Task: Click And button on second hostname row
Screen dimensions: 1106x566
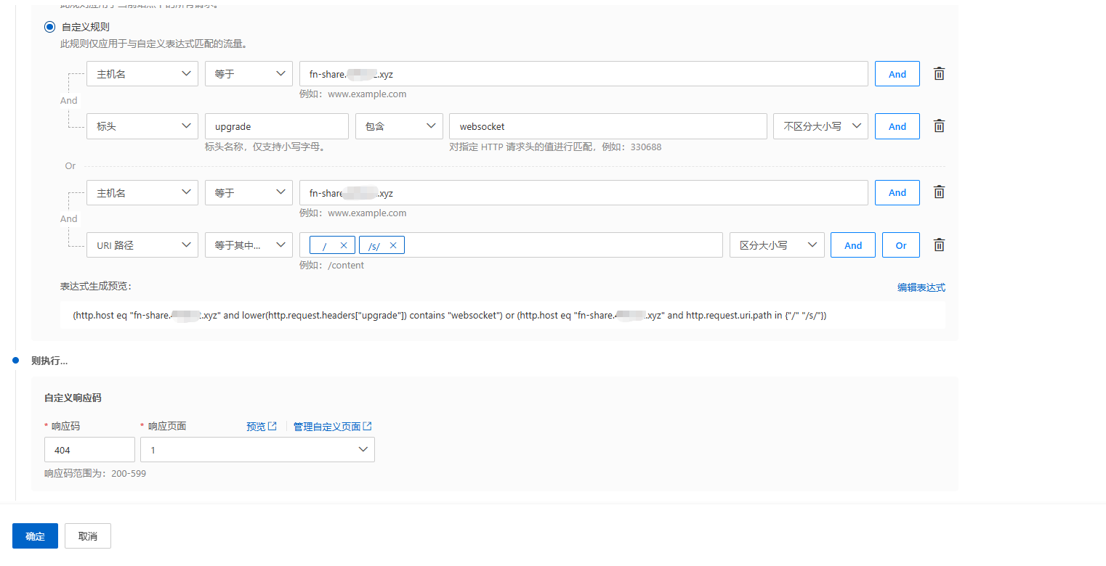Action: click(x=897, y=192)
